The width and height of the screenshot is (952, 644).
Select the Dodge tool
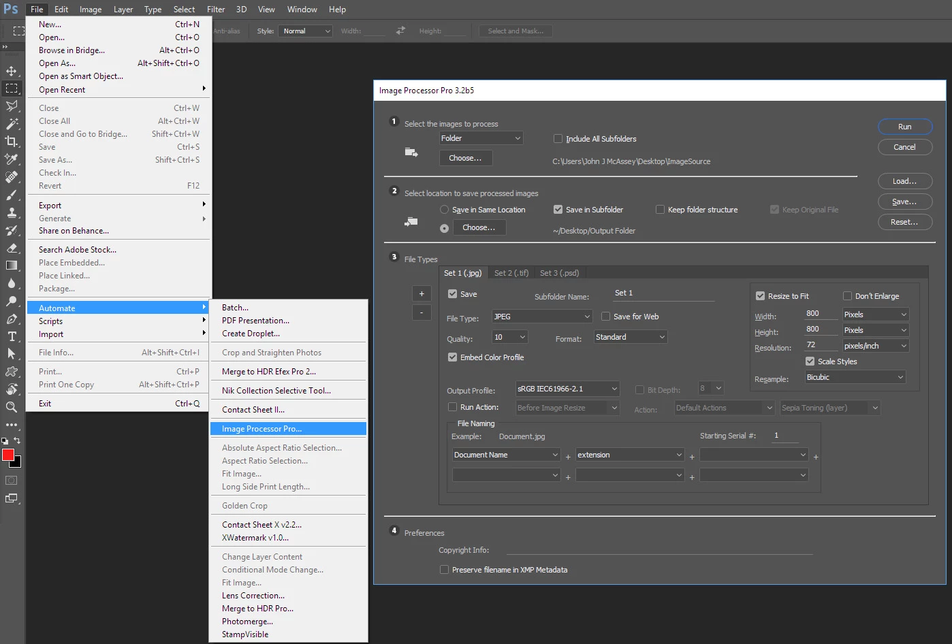tap(12, 301)
